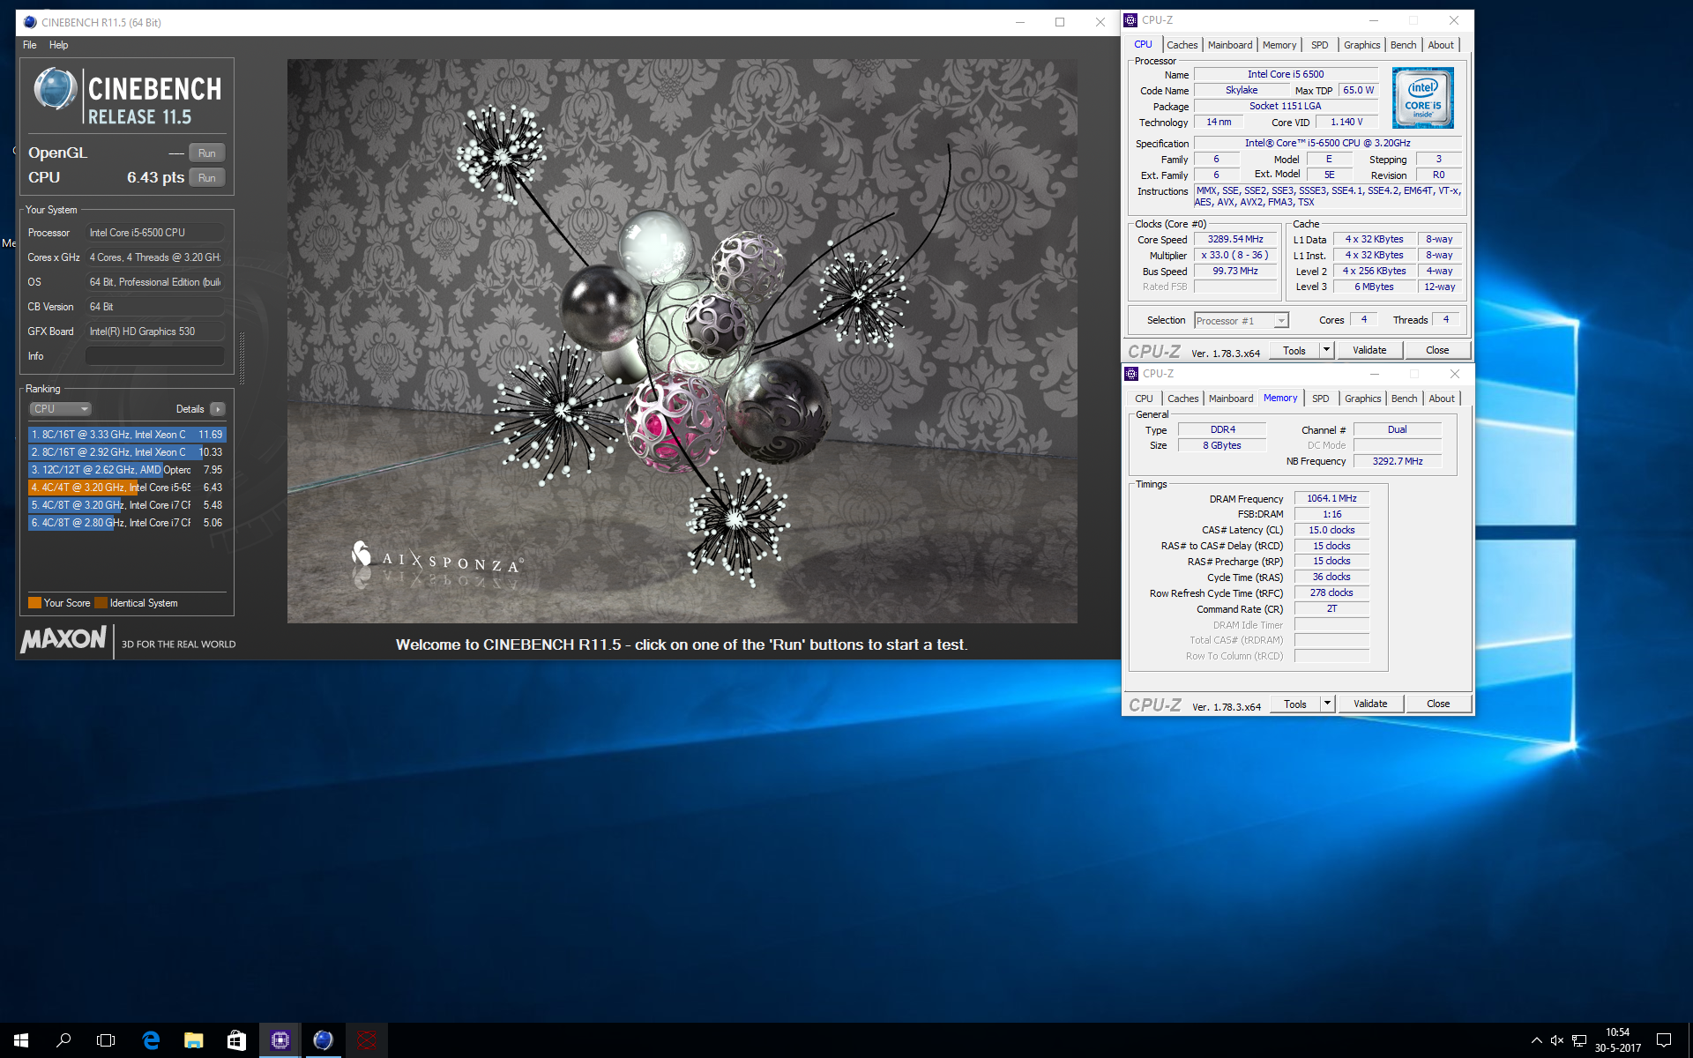Click the muted volume tray icon
Screen dimensions: 1693x1058
tap(1557, 1040)
